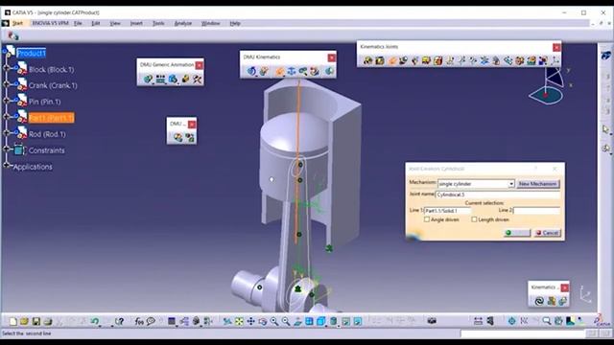Screen dimensions: 614x345
Task: Confirm the joint with the OK button
Action: (x=516, y=233)
